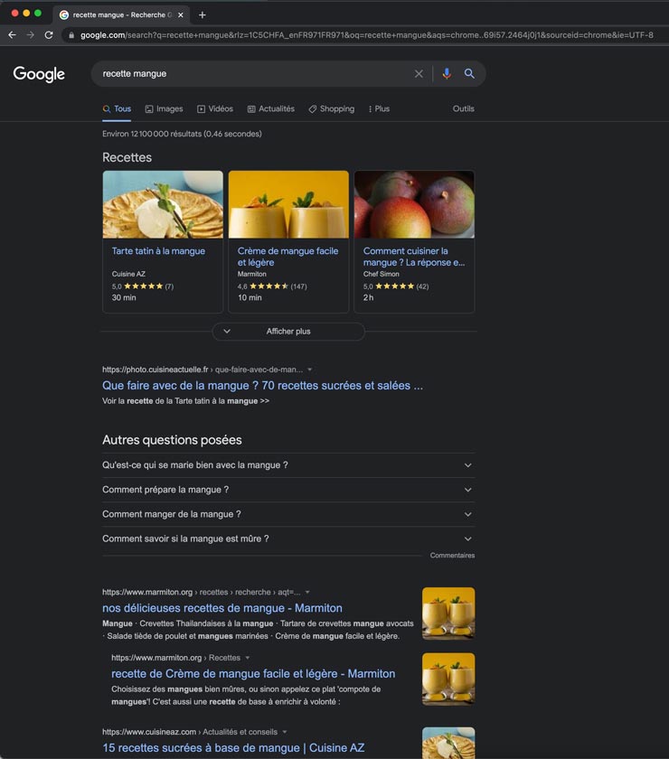669x759 pixels.
Task: Open marmiton.org Recettes result options arrow
Action: point(247,658)
